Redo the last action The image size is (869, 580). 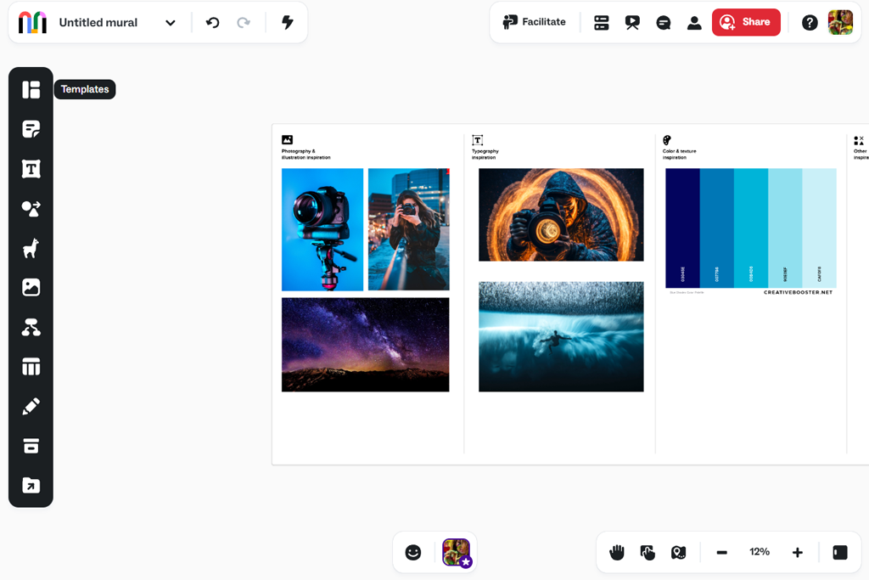244,23
